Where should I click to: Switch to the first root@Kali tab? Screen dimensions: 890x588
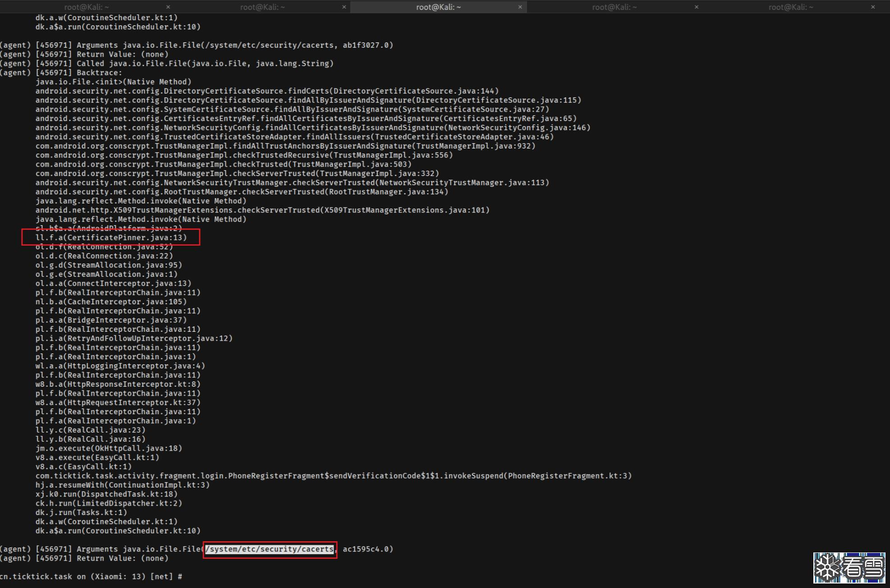point(87,7)
